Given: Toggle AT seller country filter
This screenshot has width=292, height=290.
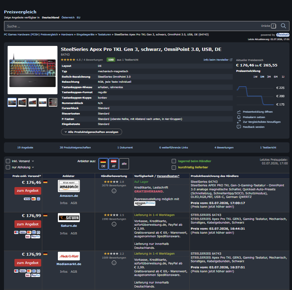Looking at the screenshot, I should [114, 164].
